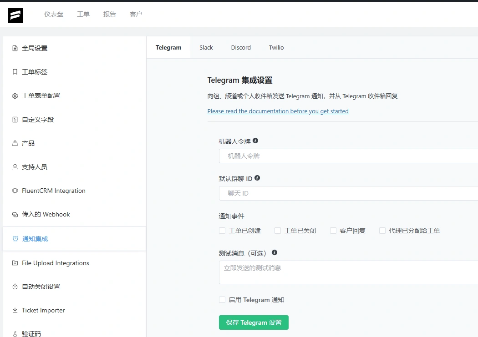Check the 代理已分配给工单 event

[x=382, y=231]
